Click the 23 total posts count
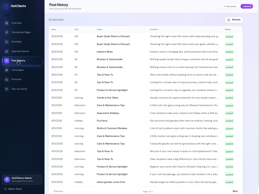Viewport: 259px width, 194px height. pyautogui.click(x=56, y=20)
